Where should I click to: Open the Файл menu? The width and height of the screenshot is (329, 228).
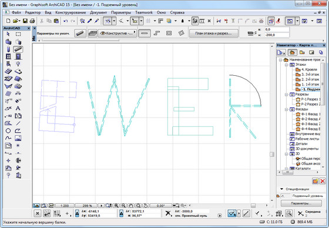pos(16,12)
